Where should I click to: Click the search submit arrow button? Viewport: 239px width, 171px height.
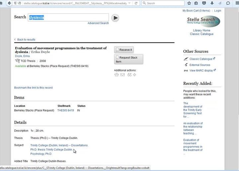pos(115,18)
